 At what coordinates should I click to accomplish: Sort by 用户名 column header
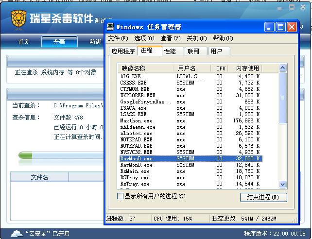tap(192, 68)
